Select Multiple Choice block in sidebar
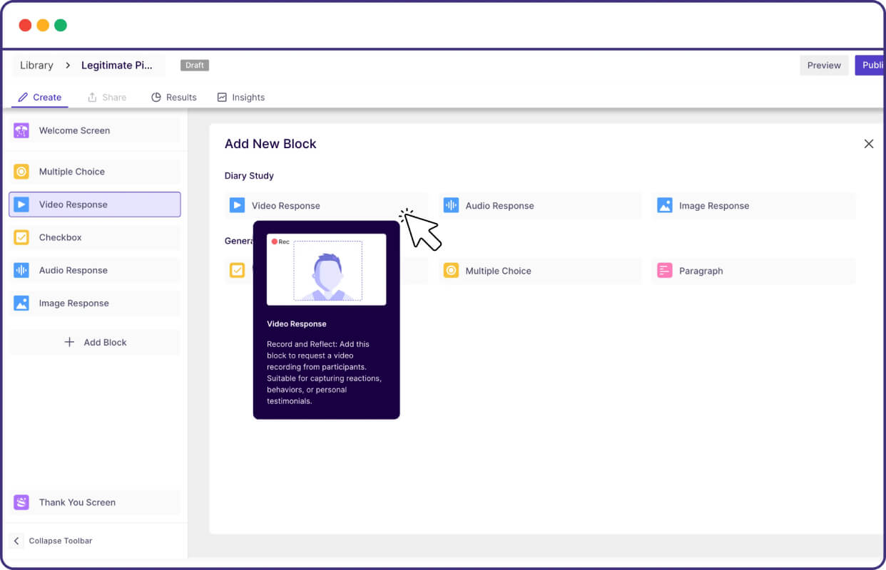886x570 pixels. [x=95, y=172]
